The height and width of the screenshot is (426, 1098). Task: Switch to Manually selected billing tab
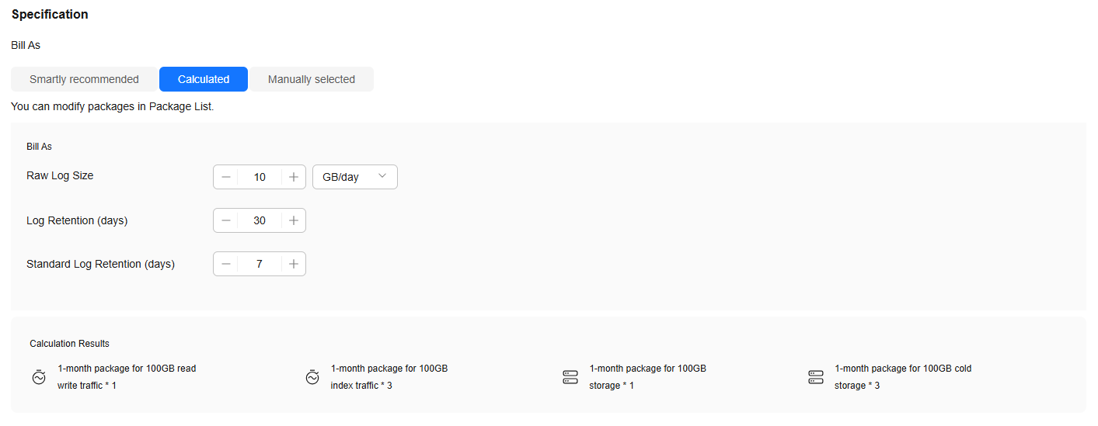312,79
